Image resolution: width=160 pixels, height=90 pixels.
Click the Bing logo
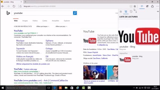pos(8,13)
